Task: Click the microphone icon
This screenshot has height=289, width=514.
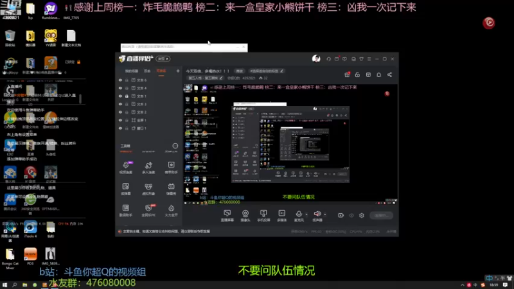Action: click(x=299, y=214)
